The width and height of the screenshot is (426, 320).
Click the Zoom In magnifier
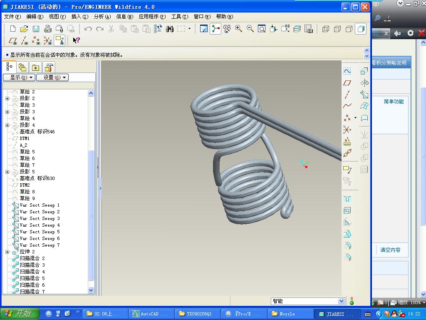coord(238,29)
